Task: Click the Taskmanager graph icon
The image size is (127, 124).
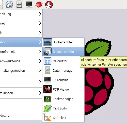Action: [x=47, y=99]
